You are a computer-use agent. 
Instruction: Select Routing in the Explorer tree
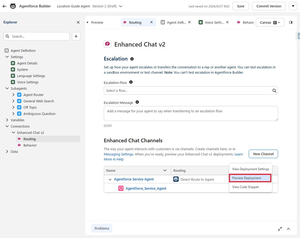[48, 139]
